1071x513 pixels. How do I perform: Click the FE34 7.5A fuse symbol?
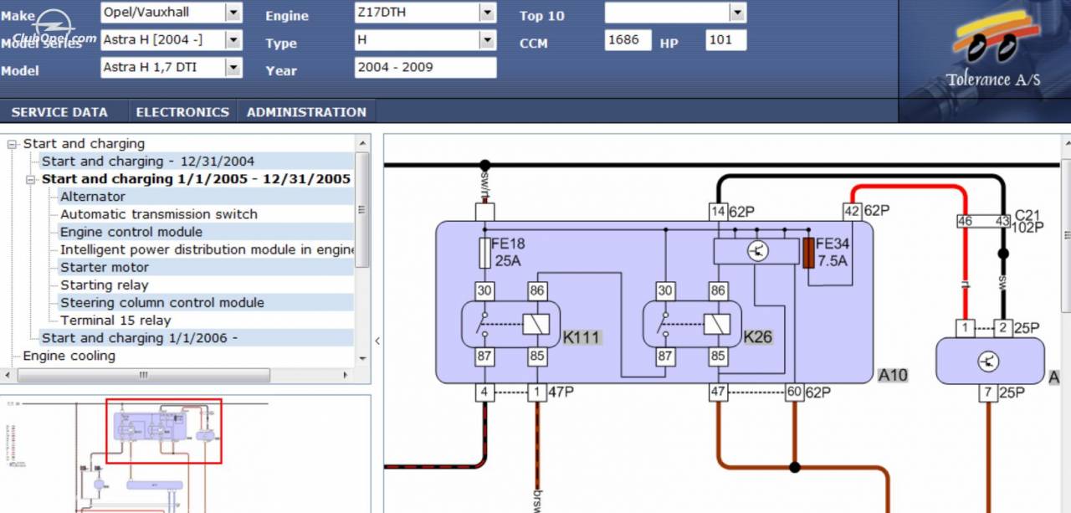(808, 253)
